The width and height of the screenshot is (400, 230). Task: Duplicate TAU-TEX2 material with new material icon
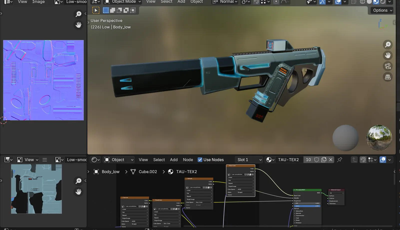324,160
